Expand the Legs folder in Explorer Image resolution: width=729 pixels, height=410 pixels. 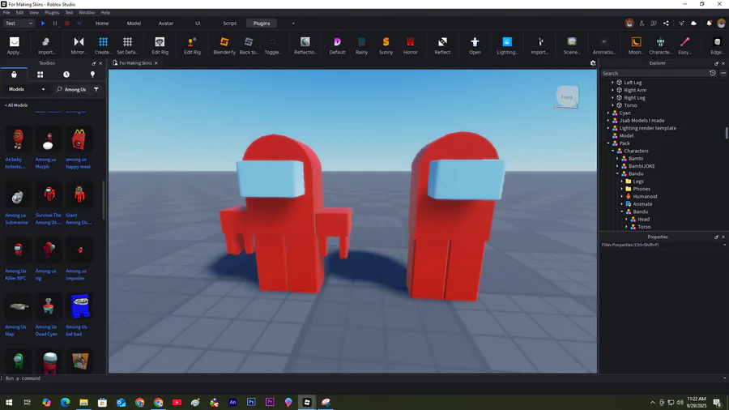(x=622, y=182)
